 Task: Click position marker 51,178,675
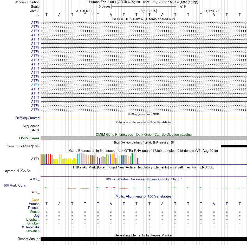pos(148,11)
